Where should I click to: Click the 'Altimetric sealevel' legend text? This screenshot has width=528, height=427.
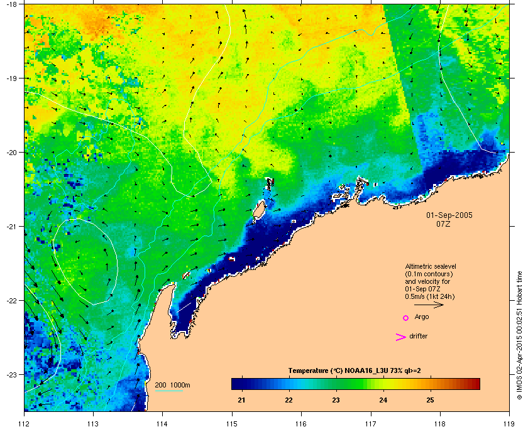[x=431, y=266]
